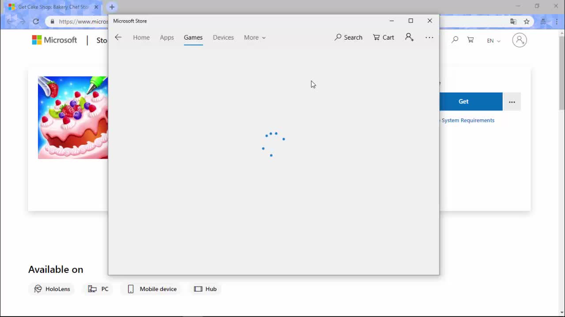Restore down the Chrome browser window
The height and width of the screenshot is (317, 565).
pyautogui.click(x=537, y=6)
